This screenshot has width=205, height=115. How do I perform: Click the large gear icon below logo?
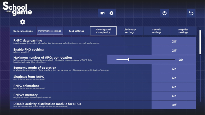[22, 22]
